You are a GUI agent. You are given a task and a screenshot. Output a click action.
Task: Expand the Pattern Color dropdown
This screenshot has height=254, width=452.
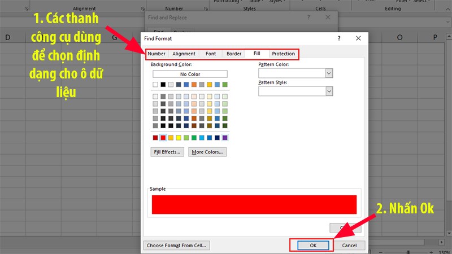pyautogui.click(x=329, y=73)
